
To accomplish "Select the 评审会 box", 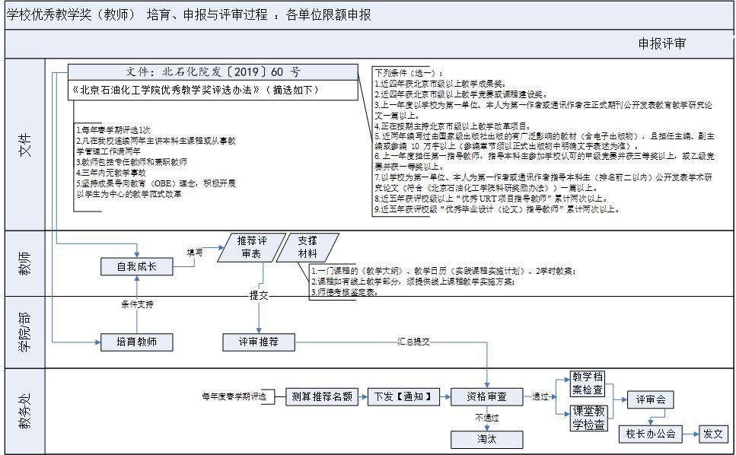I will (x=651, y=399).
